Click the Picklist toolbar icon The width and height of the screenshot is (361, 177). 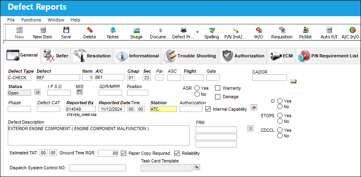coord(306,30)
